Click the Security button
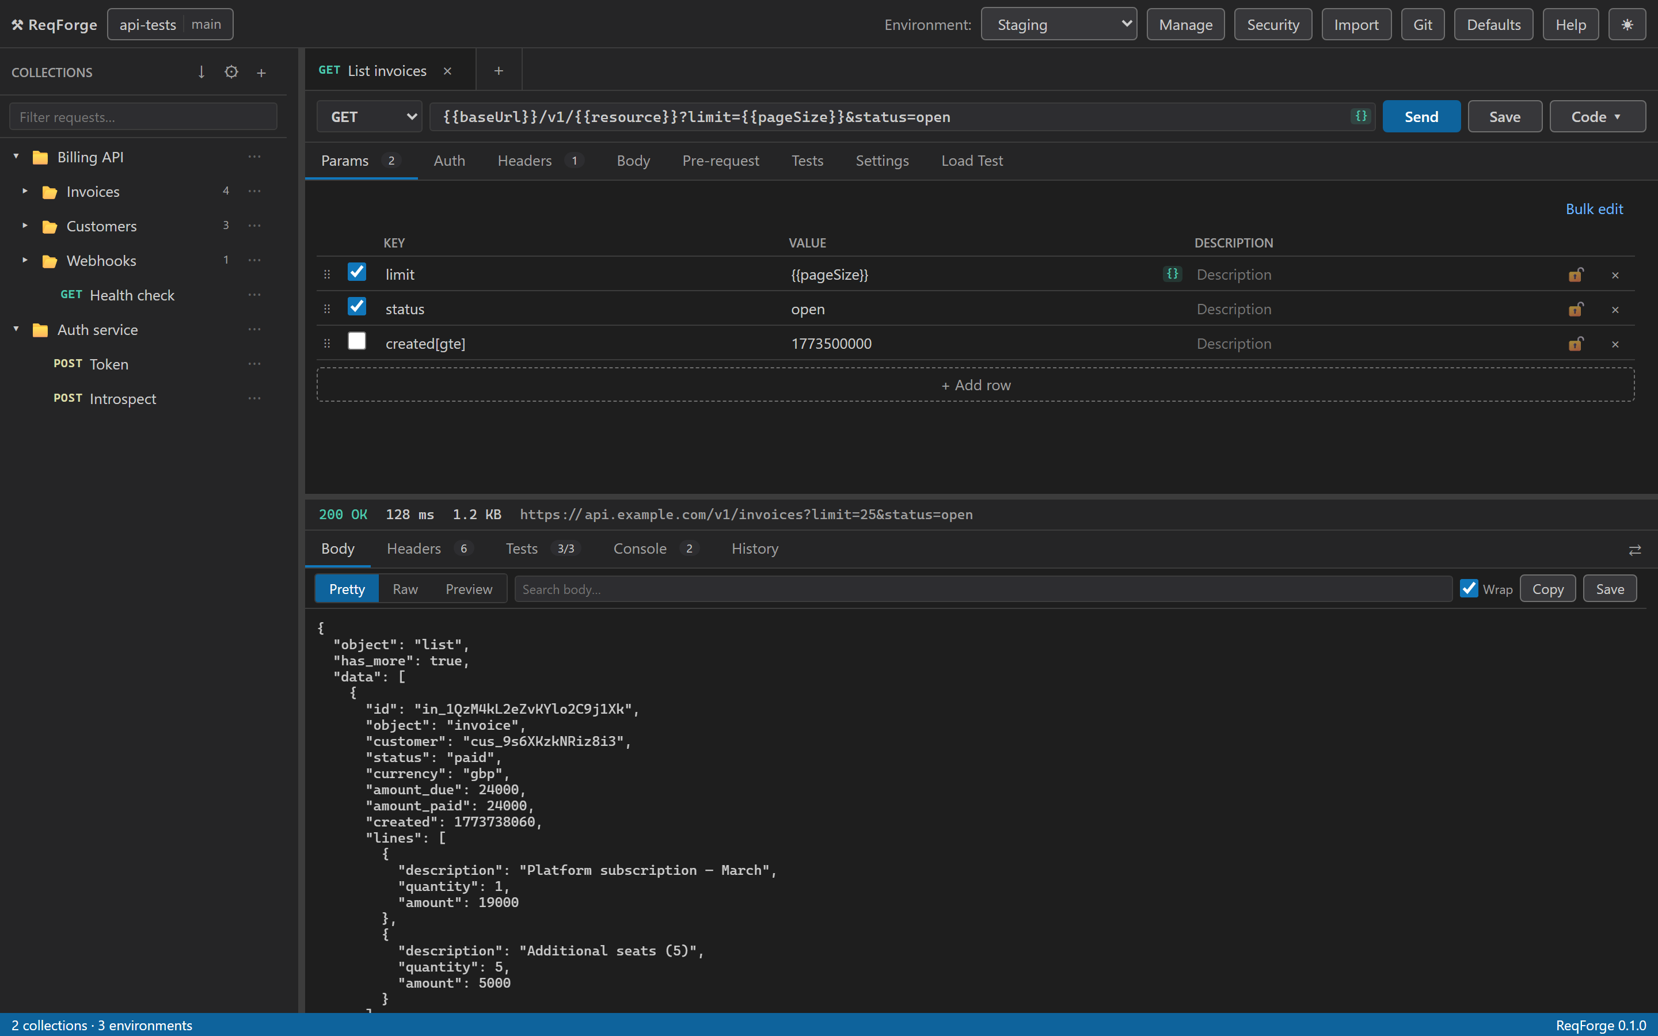 click(x=1272, y=25)
